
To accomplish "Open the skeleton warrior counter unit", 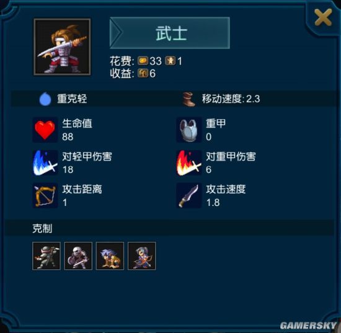I will click(x=78, y=256).
